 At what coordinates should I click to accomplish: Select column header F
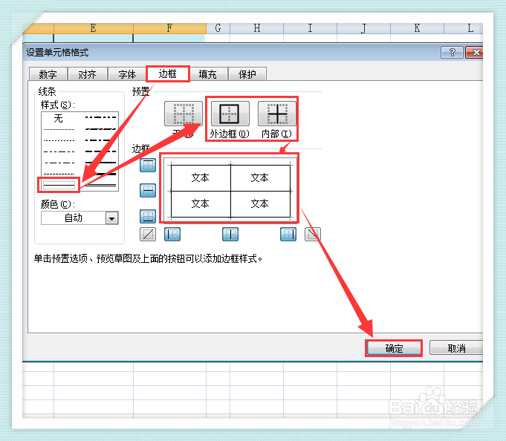(x=169, y=28)
